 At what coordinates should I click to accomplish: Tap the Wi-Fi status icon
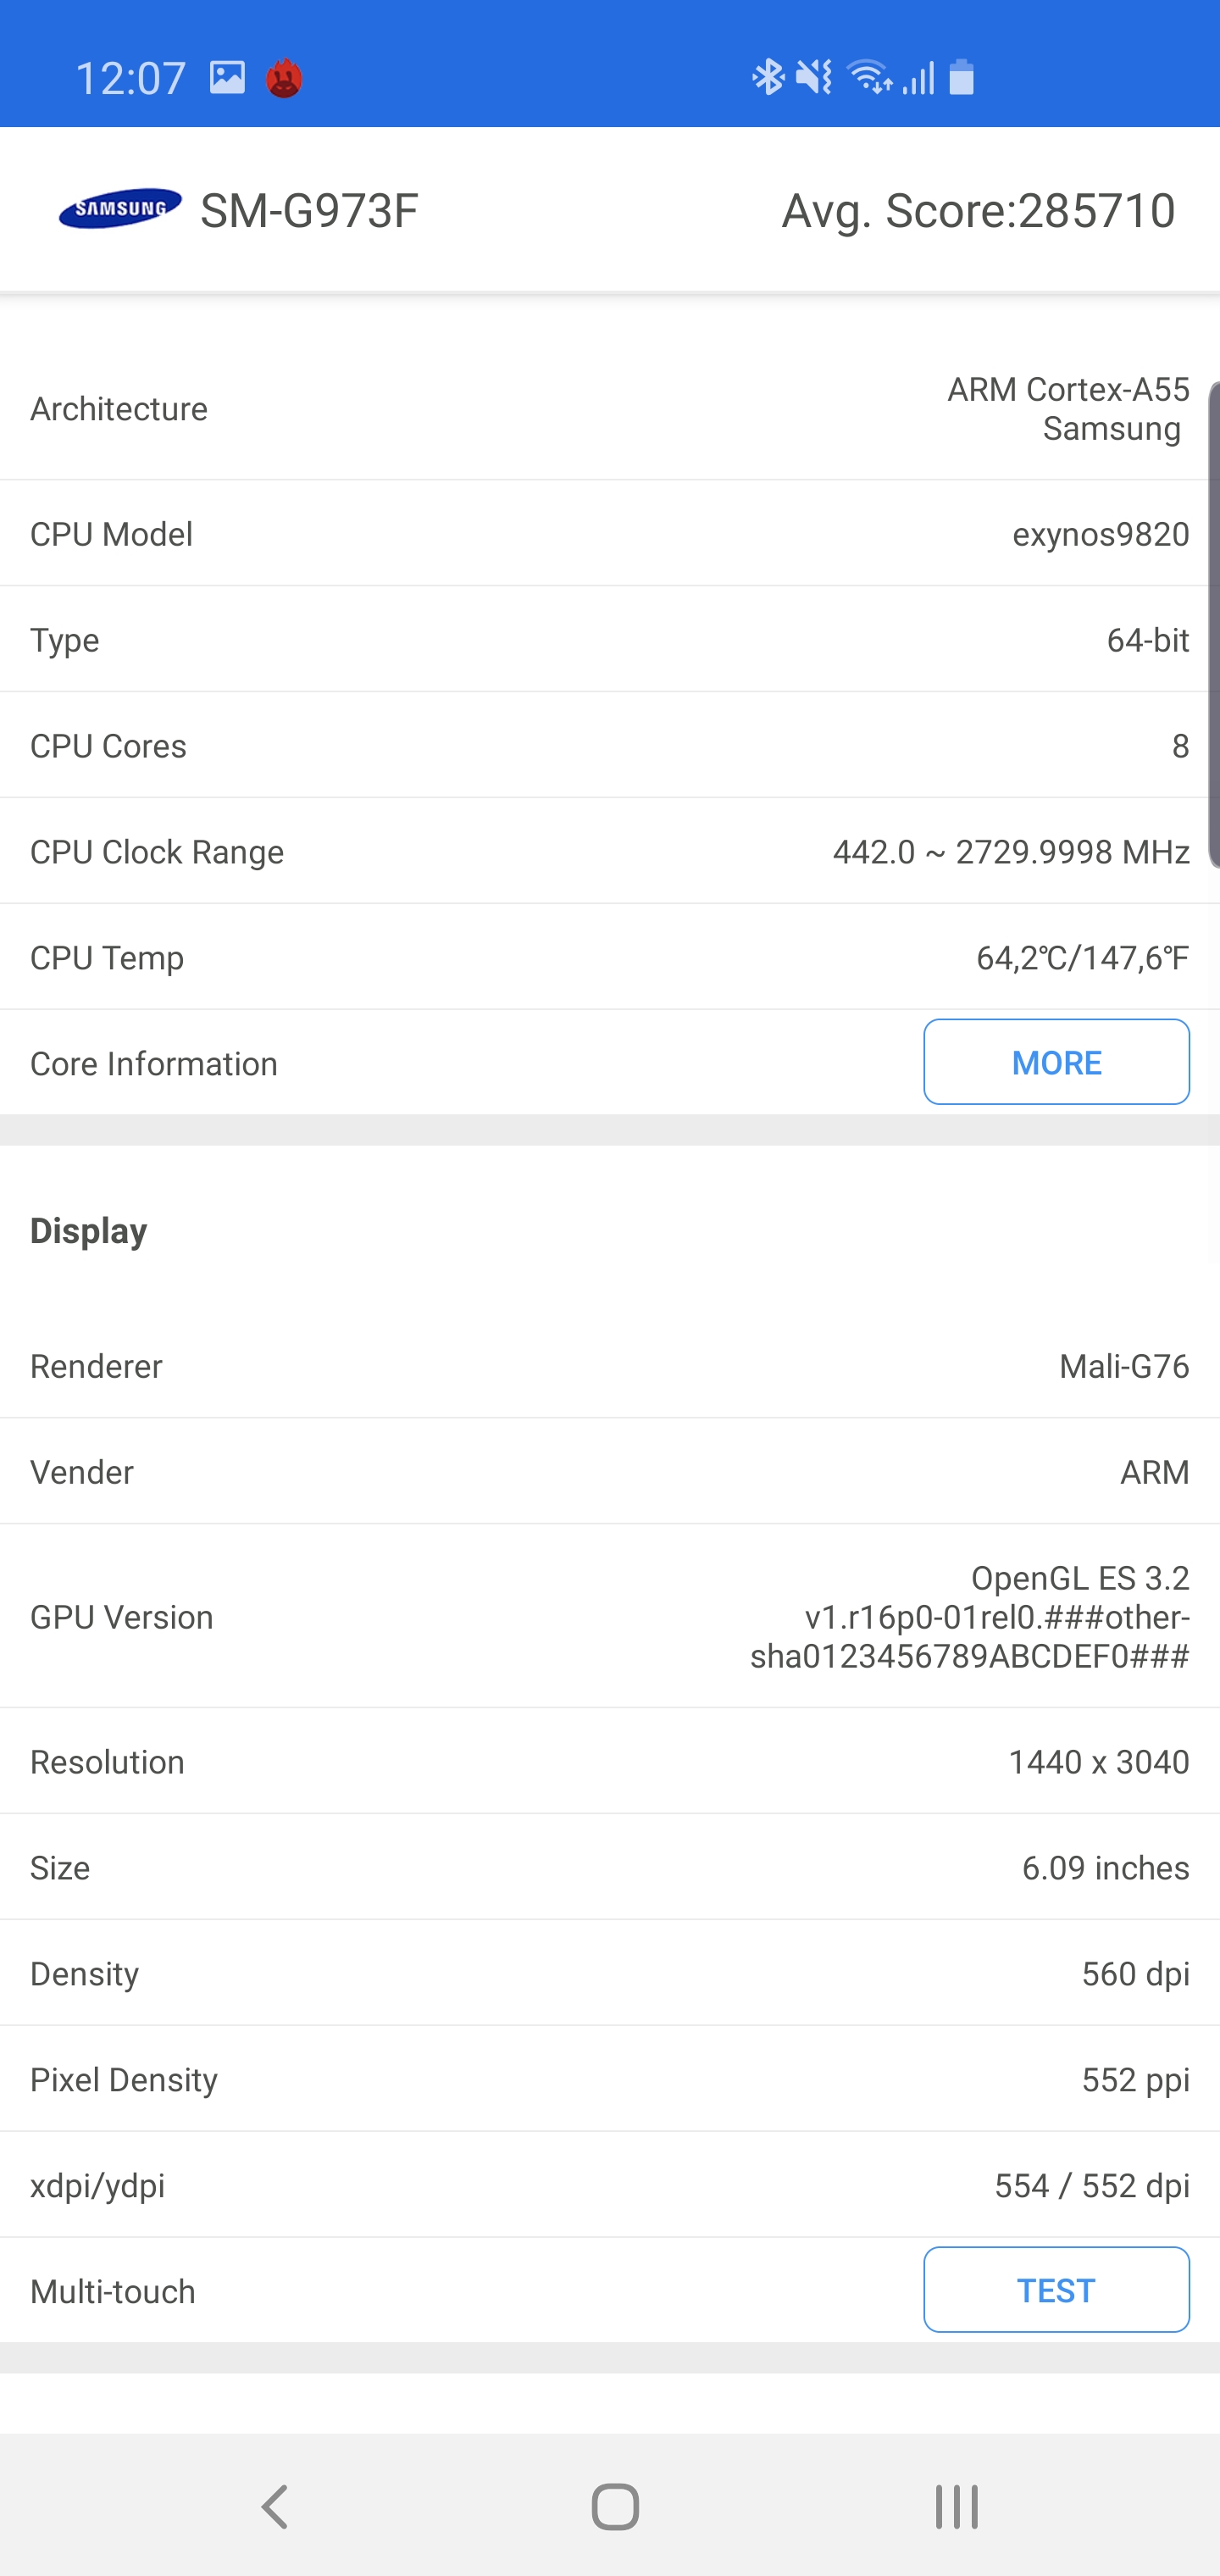pos(868,77)
